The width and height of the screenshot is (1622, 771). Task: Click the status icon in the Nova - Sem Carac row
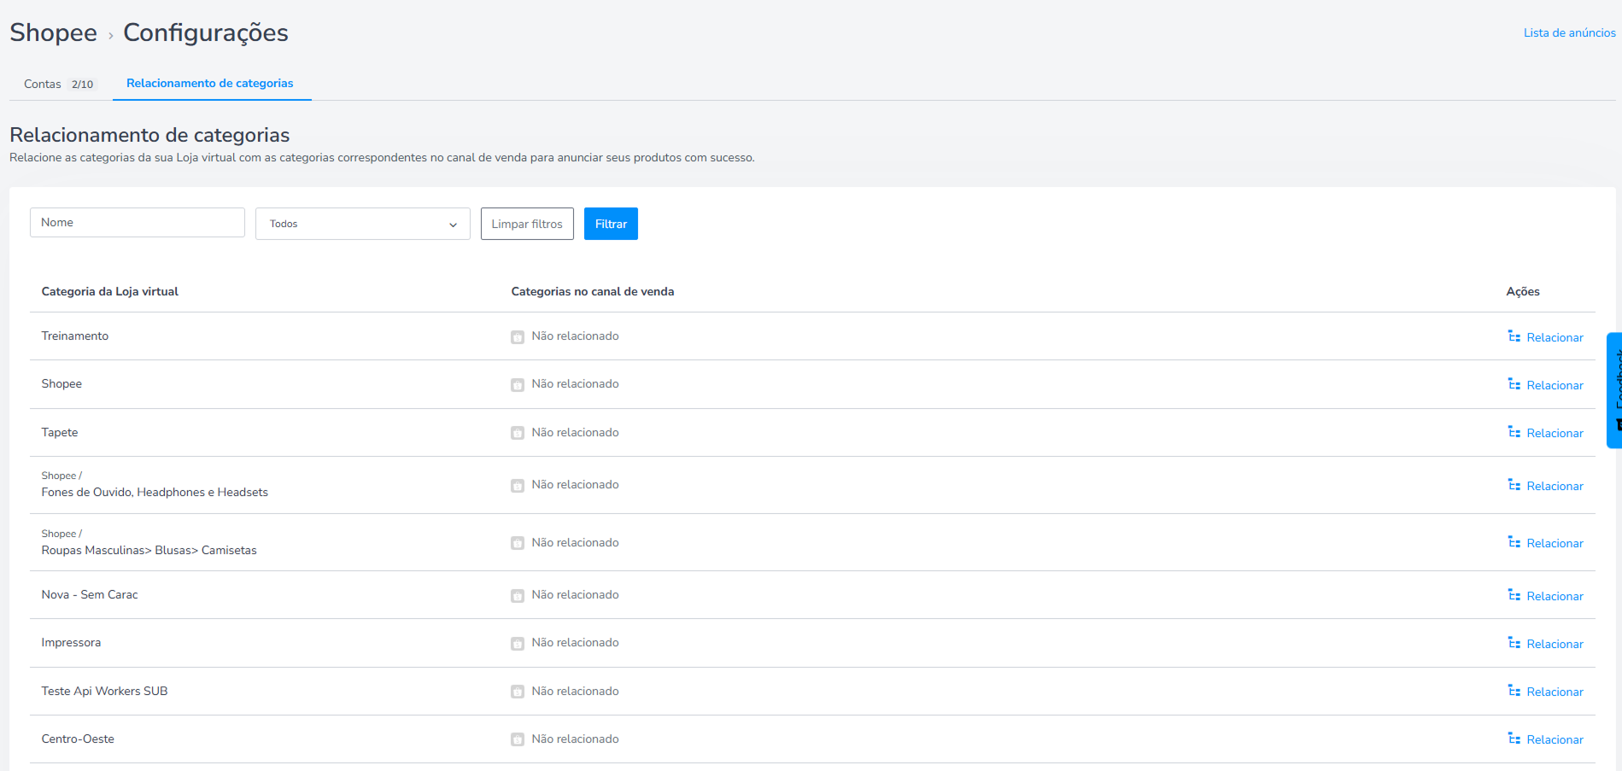(518, 596)
